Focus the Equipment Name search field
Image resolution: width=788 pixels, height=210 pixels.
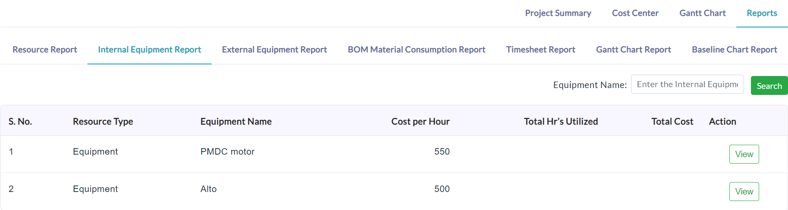coord(687,84)
